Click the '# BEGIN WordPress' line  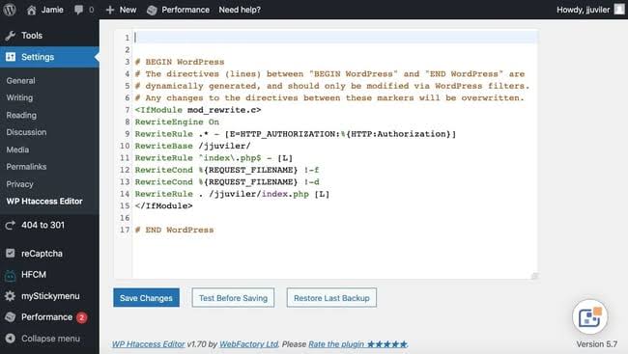(x=180, y=62)
